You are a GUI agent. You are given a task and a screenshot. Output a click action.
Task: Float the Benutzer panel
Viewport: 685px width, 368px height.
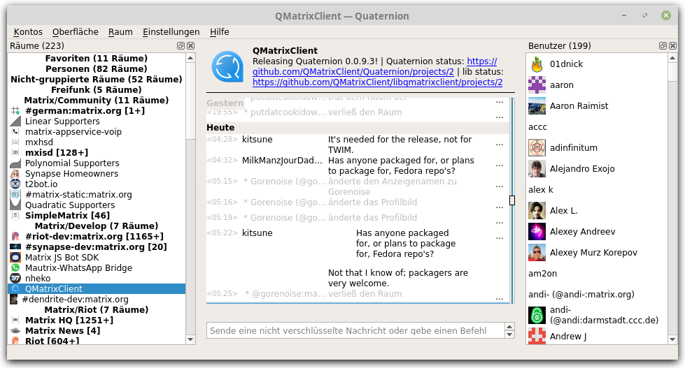[x=663, y=46]
